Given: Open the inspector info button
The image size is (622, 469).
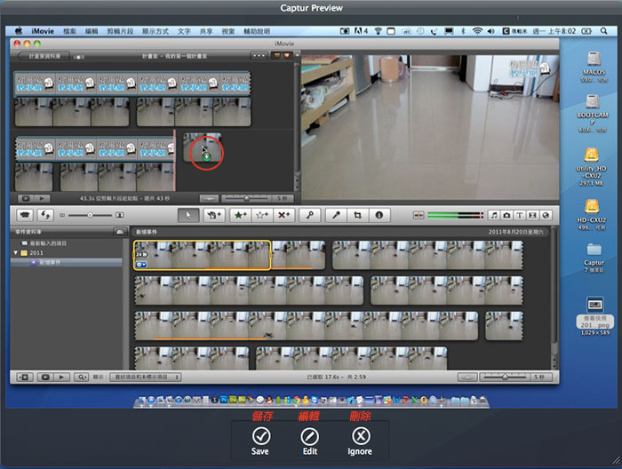Looking at the screenshot, I should 379,215.
